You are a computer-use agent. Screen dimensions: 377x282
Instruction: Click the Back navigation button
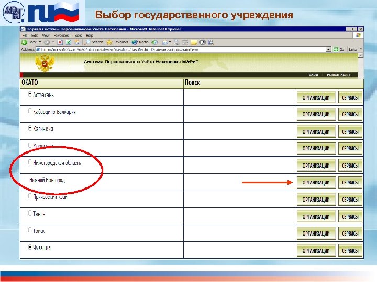(29, 42)
